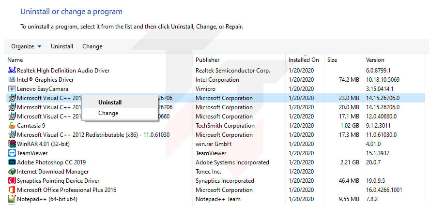Select Camtasia 9 row name
Screen dimensions: 429x205
coord(31,126)
